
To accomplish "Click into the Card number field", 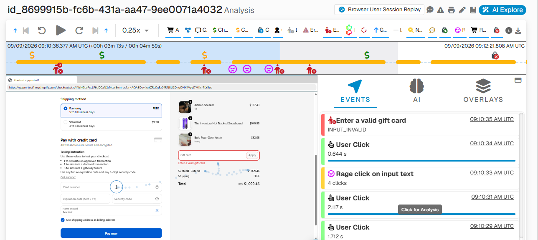I will [x=111, y=187].
